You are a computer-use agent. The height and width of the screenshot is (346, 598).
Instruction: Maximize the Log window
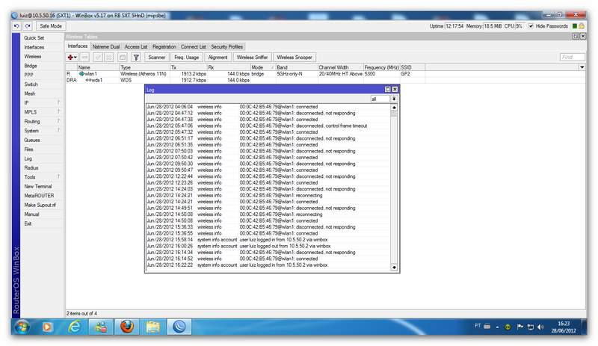pos(388,89)
